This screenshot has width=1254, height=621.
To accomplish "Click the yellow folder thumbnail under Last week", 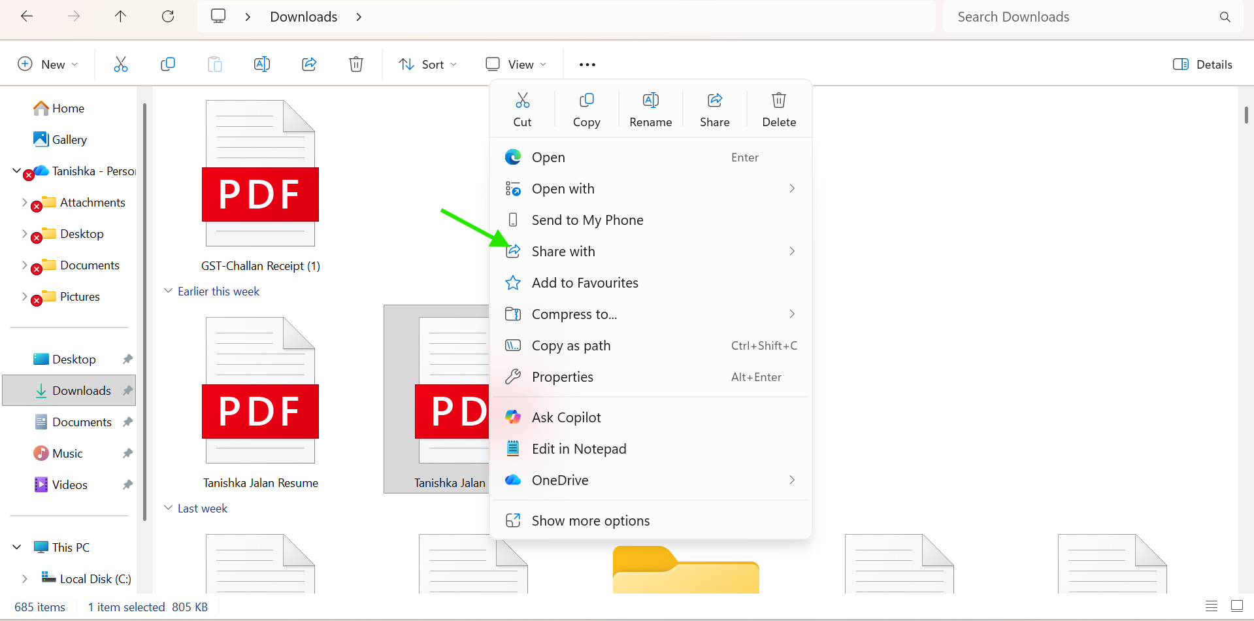I will [x=686, y=569].
